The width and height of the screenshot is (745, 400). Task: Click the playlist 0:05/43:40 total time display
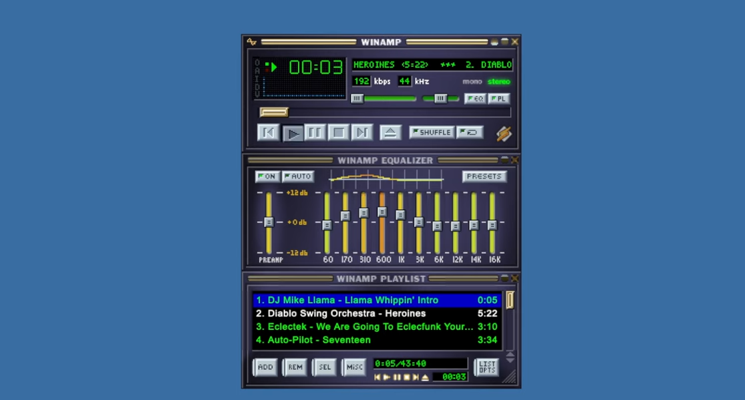[x=420, y=364]
